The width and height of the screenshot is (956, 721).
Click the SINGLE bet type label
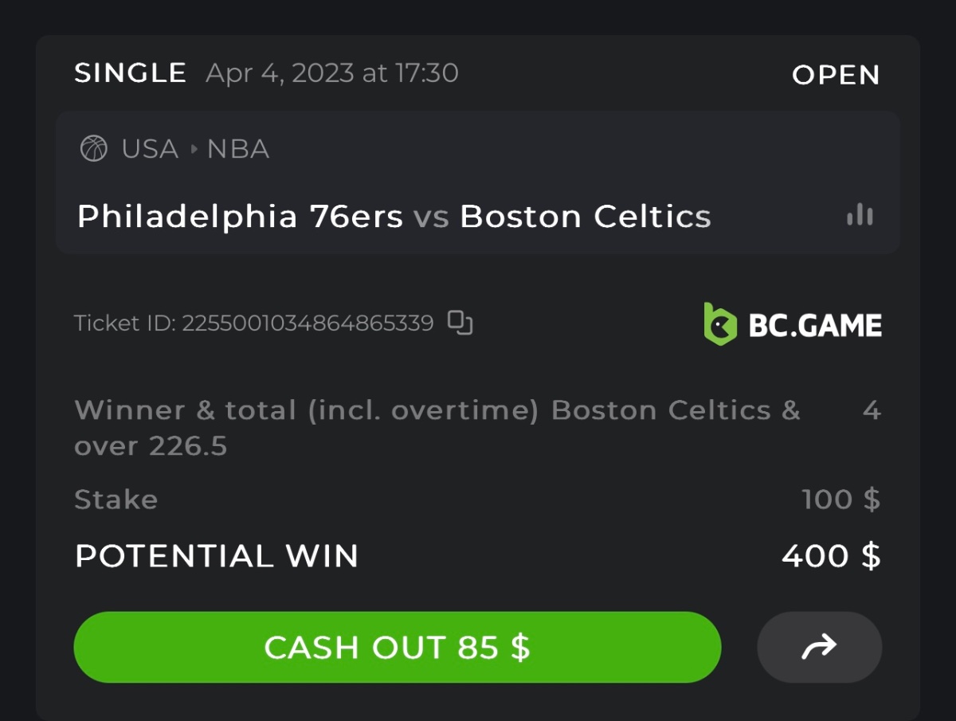coord(131,73)
